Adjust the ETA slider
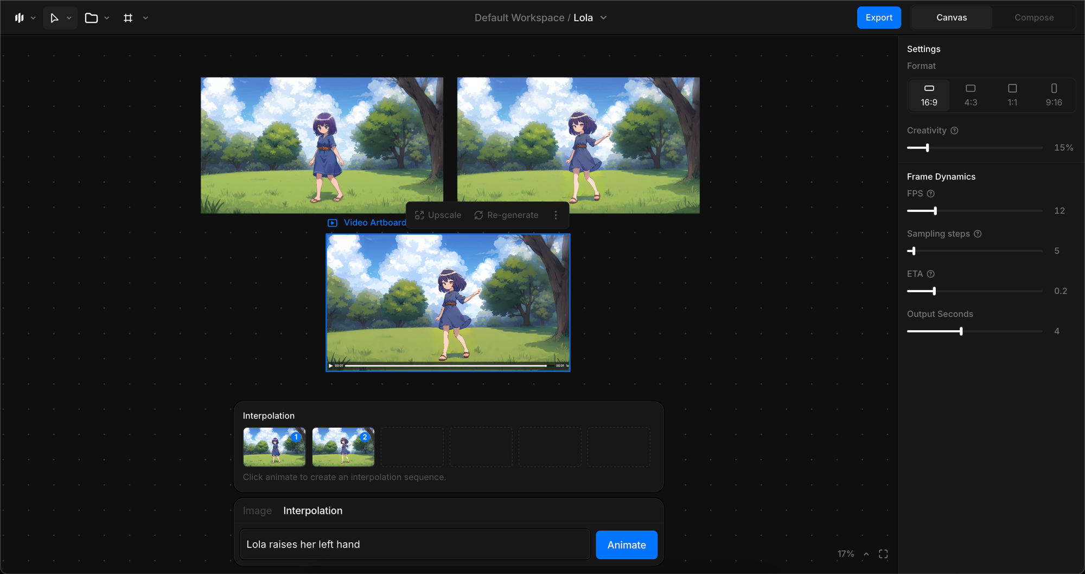Image resolution: width=1085 pixels, height=574 pixels. [x=974, y=291]
